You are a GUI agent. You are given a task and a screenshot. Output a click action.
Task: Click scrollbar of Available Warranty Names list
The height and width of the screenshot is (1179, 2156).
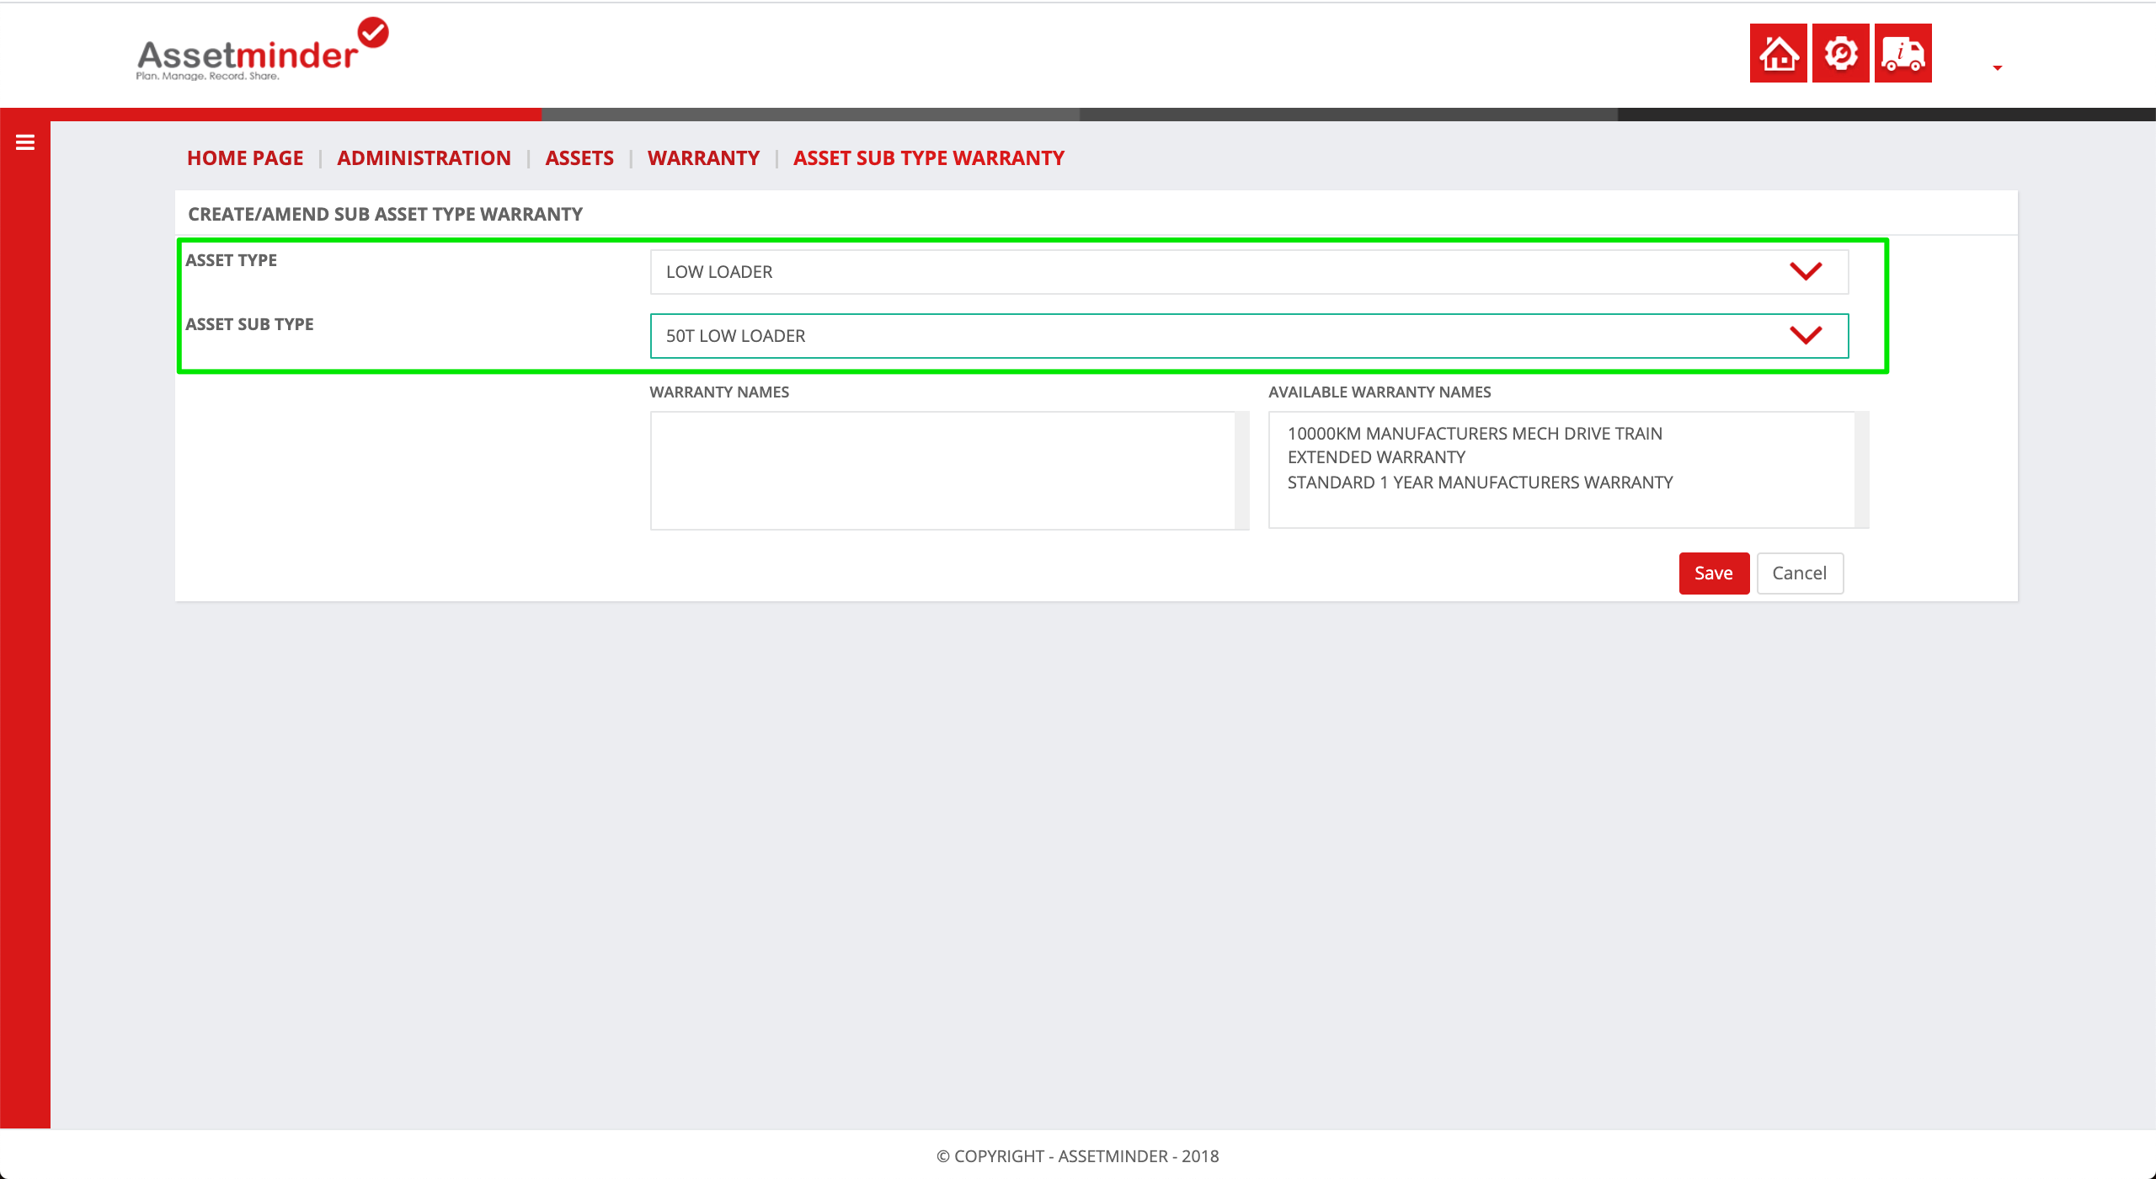pyautogui.click(x=1862, y=470)
